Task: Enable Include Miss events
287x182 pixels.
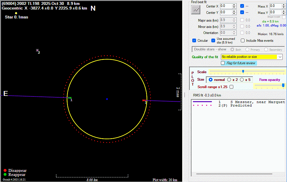Action: (x=243, y=41)
